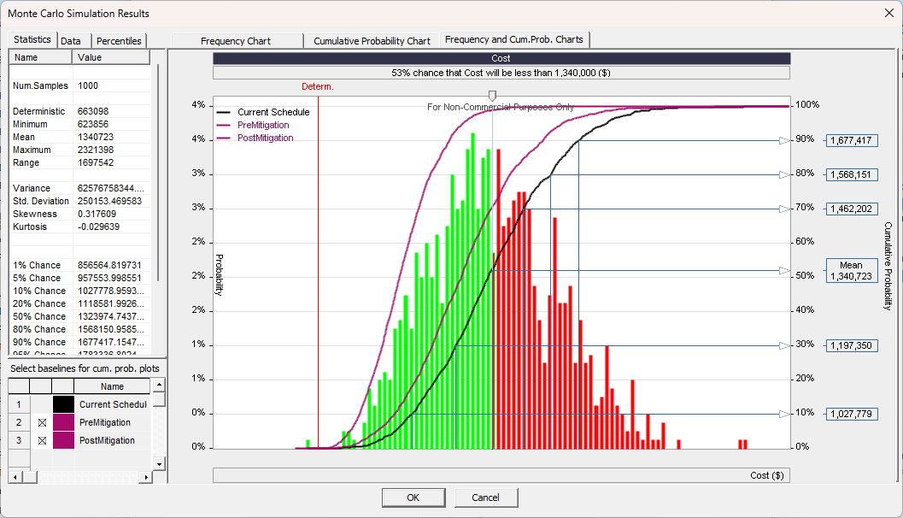Toggle the Current Schedule baseline checkbox cell
Viewport: 903px width, 518px height.
(x=42, y=404)
